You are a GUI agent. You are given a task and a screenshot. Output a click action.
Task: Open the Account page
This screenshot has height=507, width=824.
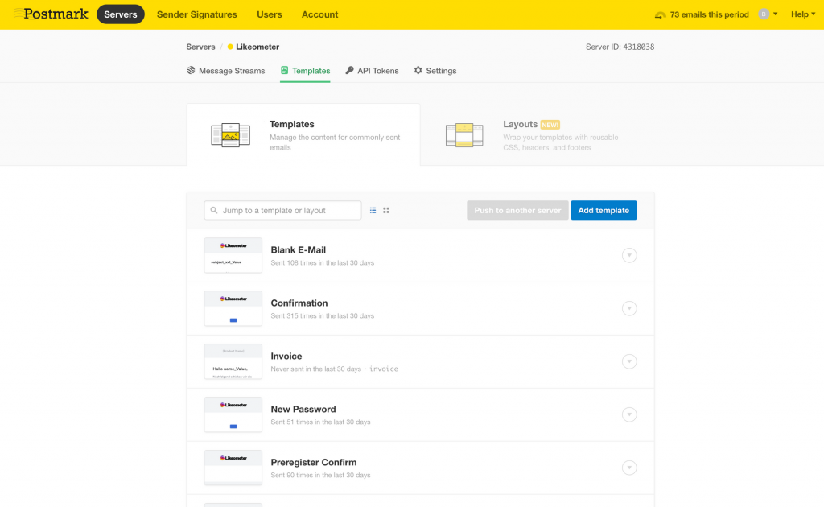click(x=319, y=14)
